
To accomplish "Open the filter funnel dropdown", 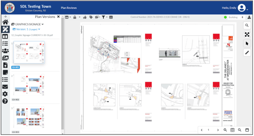I will (104, 17).
